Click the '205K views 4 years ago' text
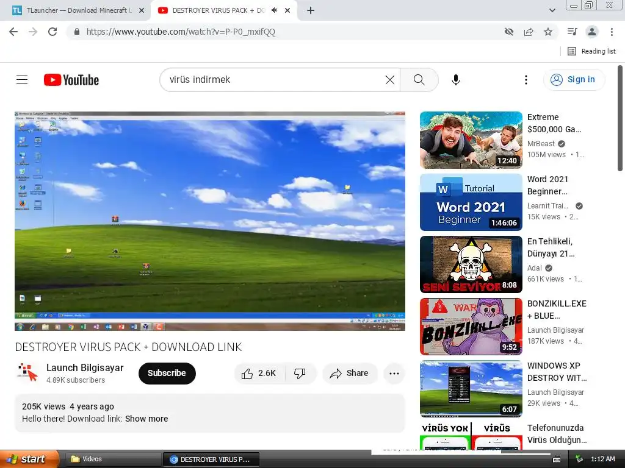 (x=68, y=406)
